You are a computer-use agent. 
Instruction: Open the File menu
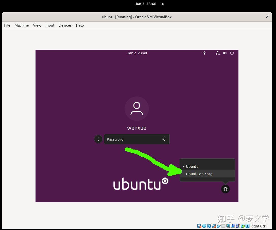tap(7, 25)
